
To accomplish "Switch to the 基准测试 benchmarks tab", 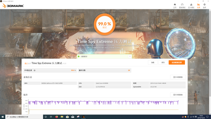I will 182,6.
